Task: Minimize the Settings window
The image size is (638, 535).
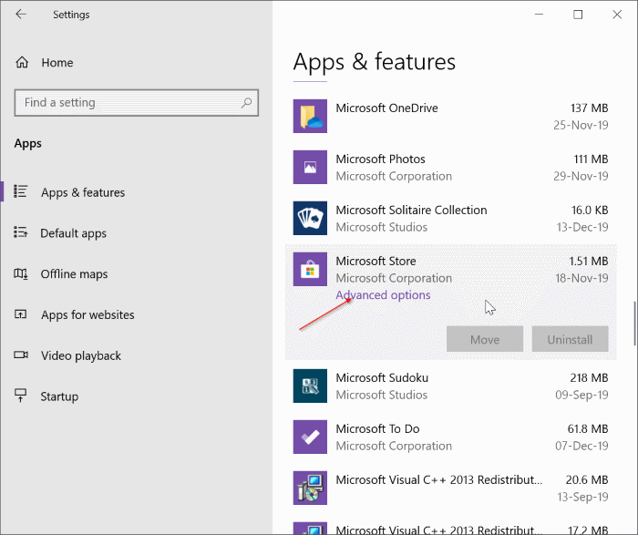Action: point(539,15)
